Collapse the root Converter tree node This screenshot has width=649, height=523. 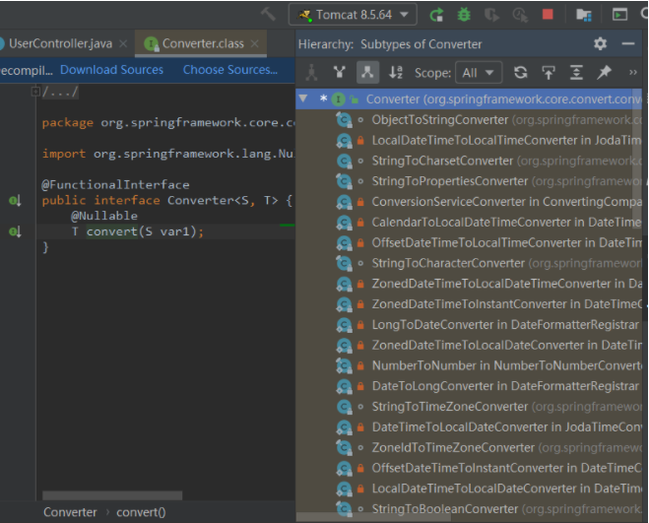(304, 98)
